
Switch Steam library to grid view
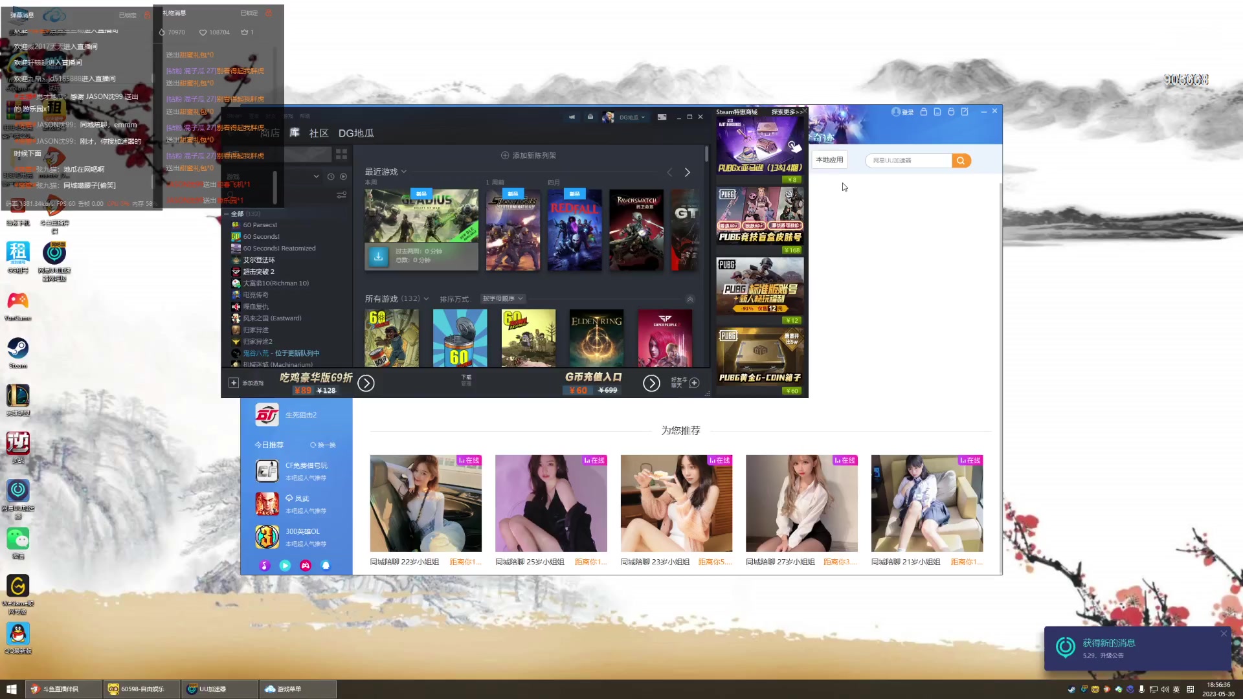click(x=341, y=154)
